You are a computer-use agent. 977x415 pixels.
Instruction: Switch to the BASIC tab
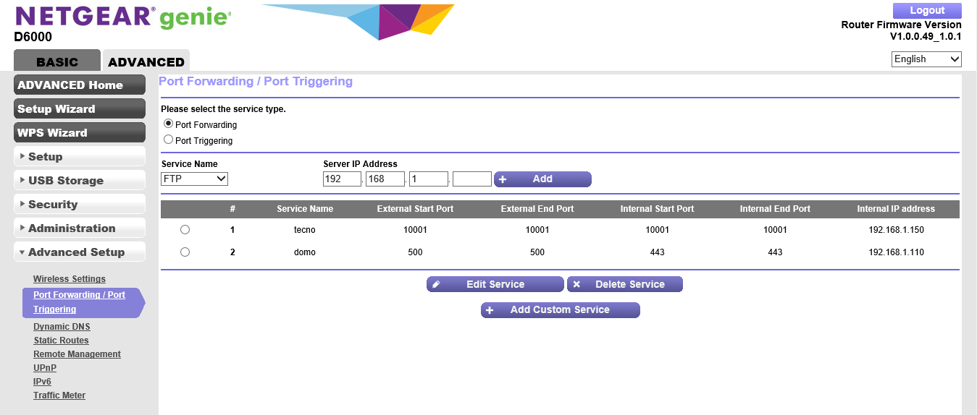tap(57, 61)
